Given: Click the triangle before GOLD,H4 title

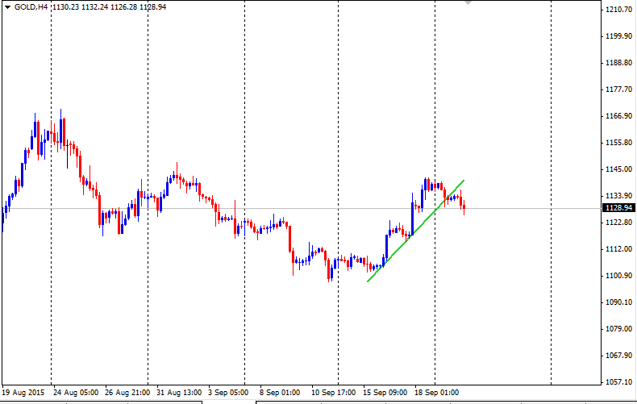Looking at the screenshot, I should click(x=7, y=7).
